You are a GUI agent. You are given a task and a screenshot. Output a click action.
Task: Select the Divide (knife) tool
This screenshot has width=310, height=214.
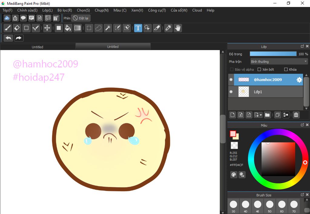coord(157,28)
